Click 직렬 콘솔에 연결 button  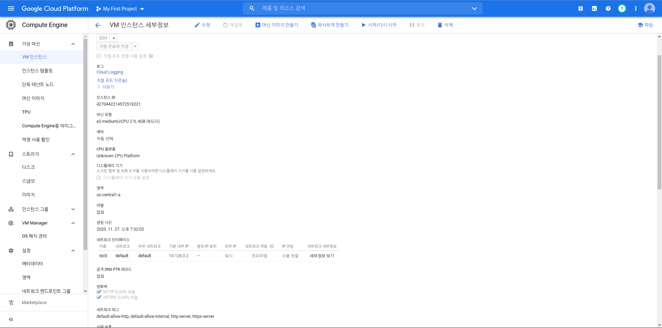coord(114,46)
